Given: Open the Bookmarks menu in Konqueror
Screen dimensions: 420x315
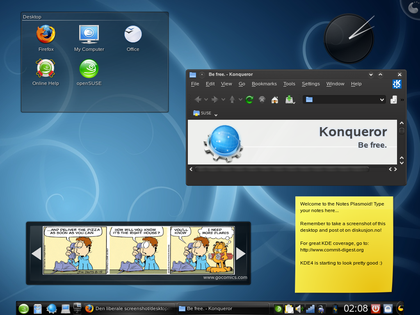Looking at the screenshot, I should coord(264,84).
